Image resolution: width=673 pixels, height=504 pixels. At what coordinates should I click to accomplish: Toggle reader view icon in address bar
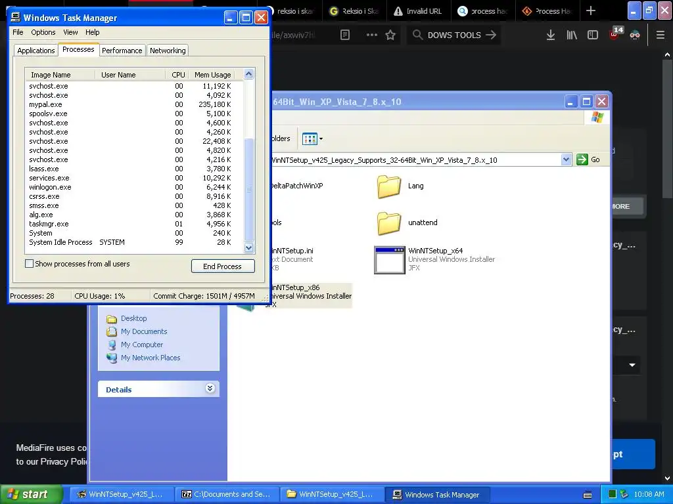pyautogui.click(x=344, y=35)
